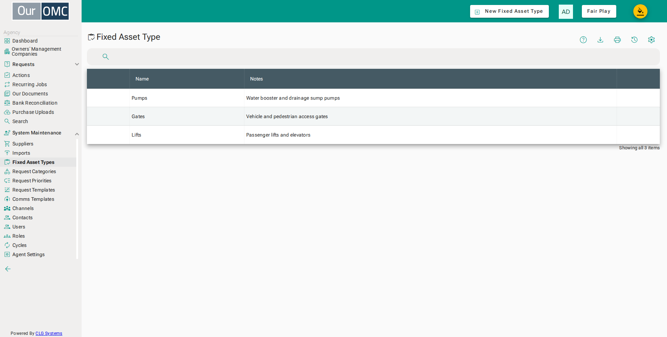Click the Recurring Jobs loop icon
Viewport: 667px width, 337px height.
[x=7, y=84]
